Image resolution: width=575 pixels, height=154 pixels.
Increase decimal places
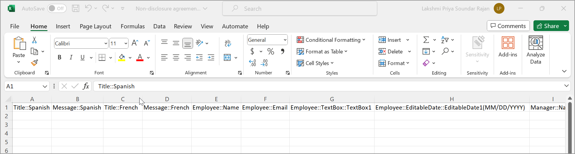[x=253, y=63]
